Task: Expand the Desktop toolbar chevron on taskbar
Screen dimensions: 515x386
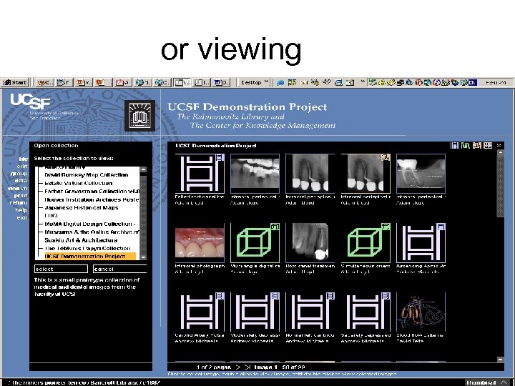Action: click(266, 81)
